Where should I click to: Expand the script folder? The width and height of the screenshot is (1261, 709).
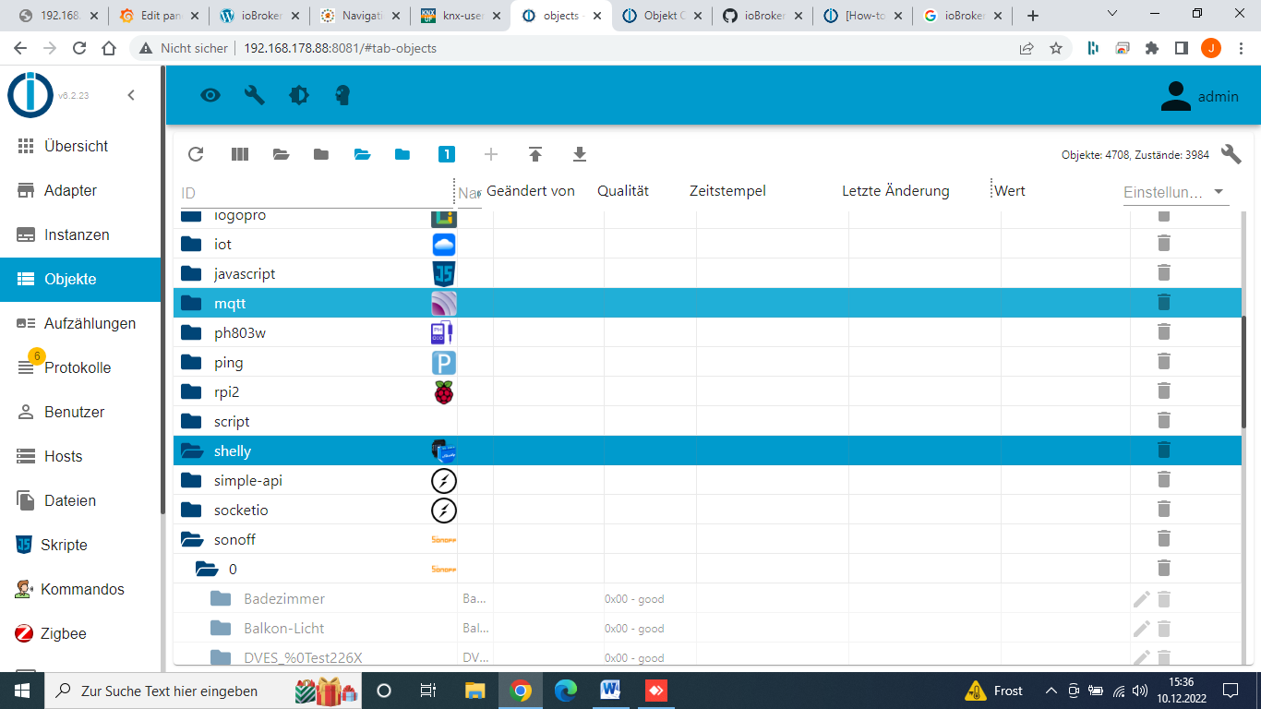[191, 421]
